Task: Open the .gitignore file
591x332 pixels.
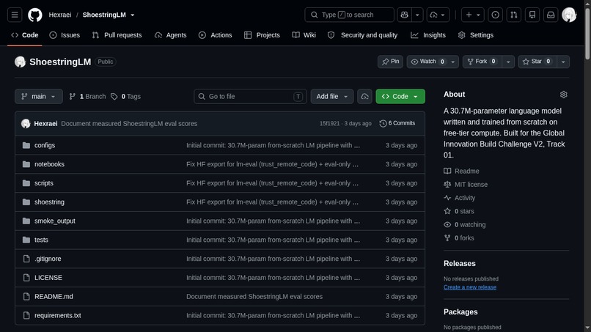Action: [x=48, y=259]
